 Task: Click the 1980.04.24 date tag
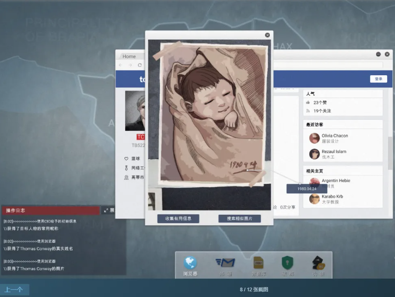307,189
